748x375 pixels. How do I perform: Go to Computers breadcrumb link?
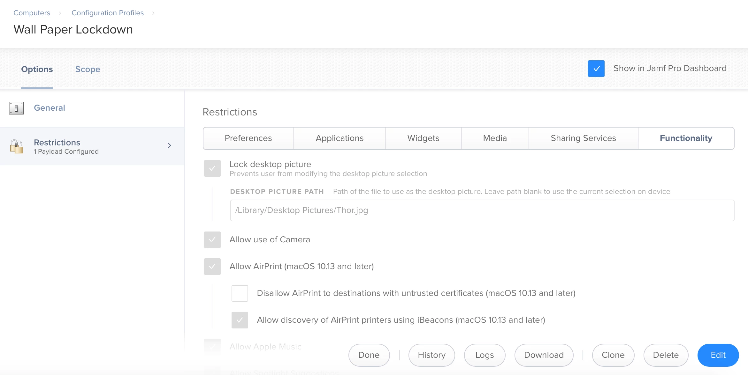point(32,13)
